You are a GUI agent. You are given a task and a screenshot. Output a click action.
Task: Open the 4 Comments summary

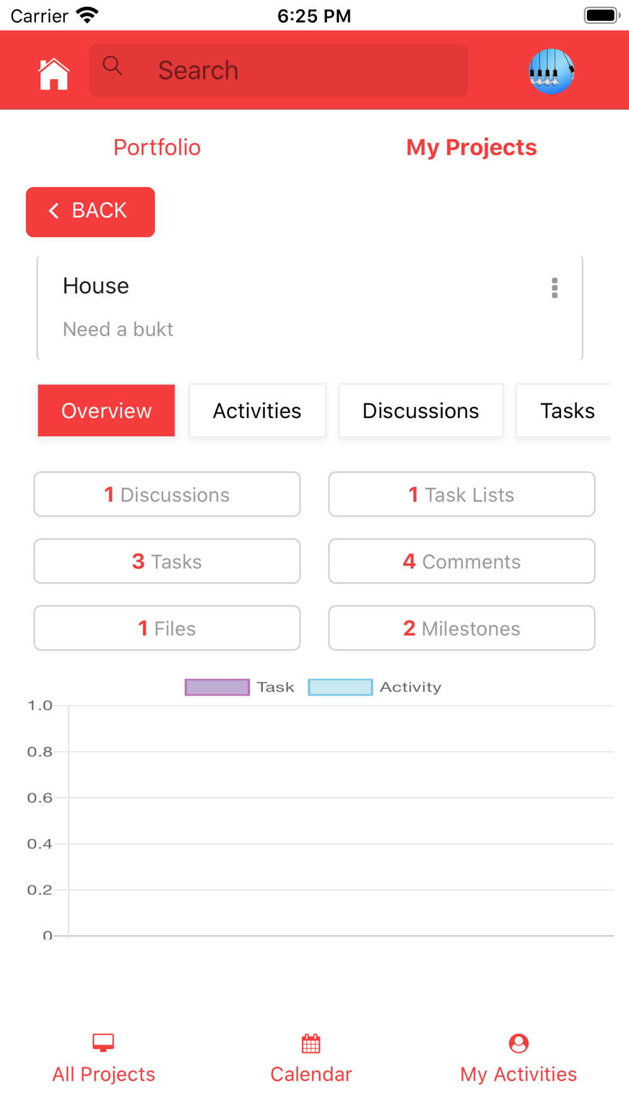click(462, 561)
